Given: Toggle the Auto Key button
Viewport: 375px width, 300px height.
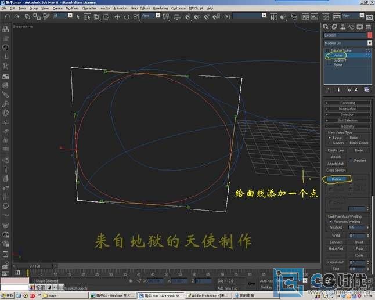Looking at the screenshot, I should tap(266, 281).
